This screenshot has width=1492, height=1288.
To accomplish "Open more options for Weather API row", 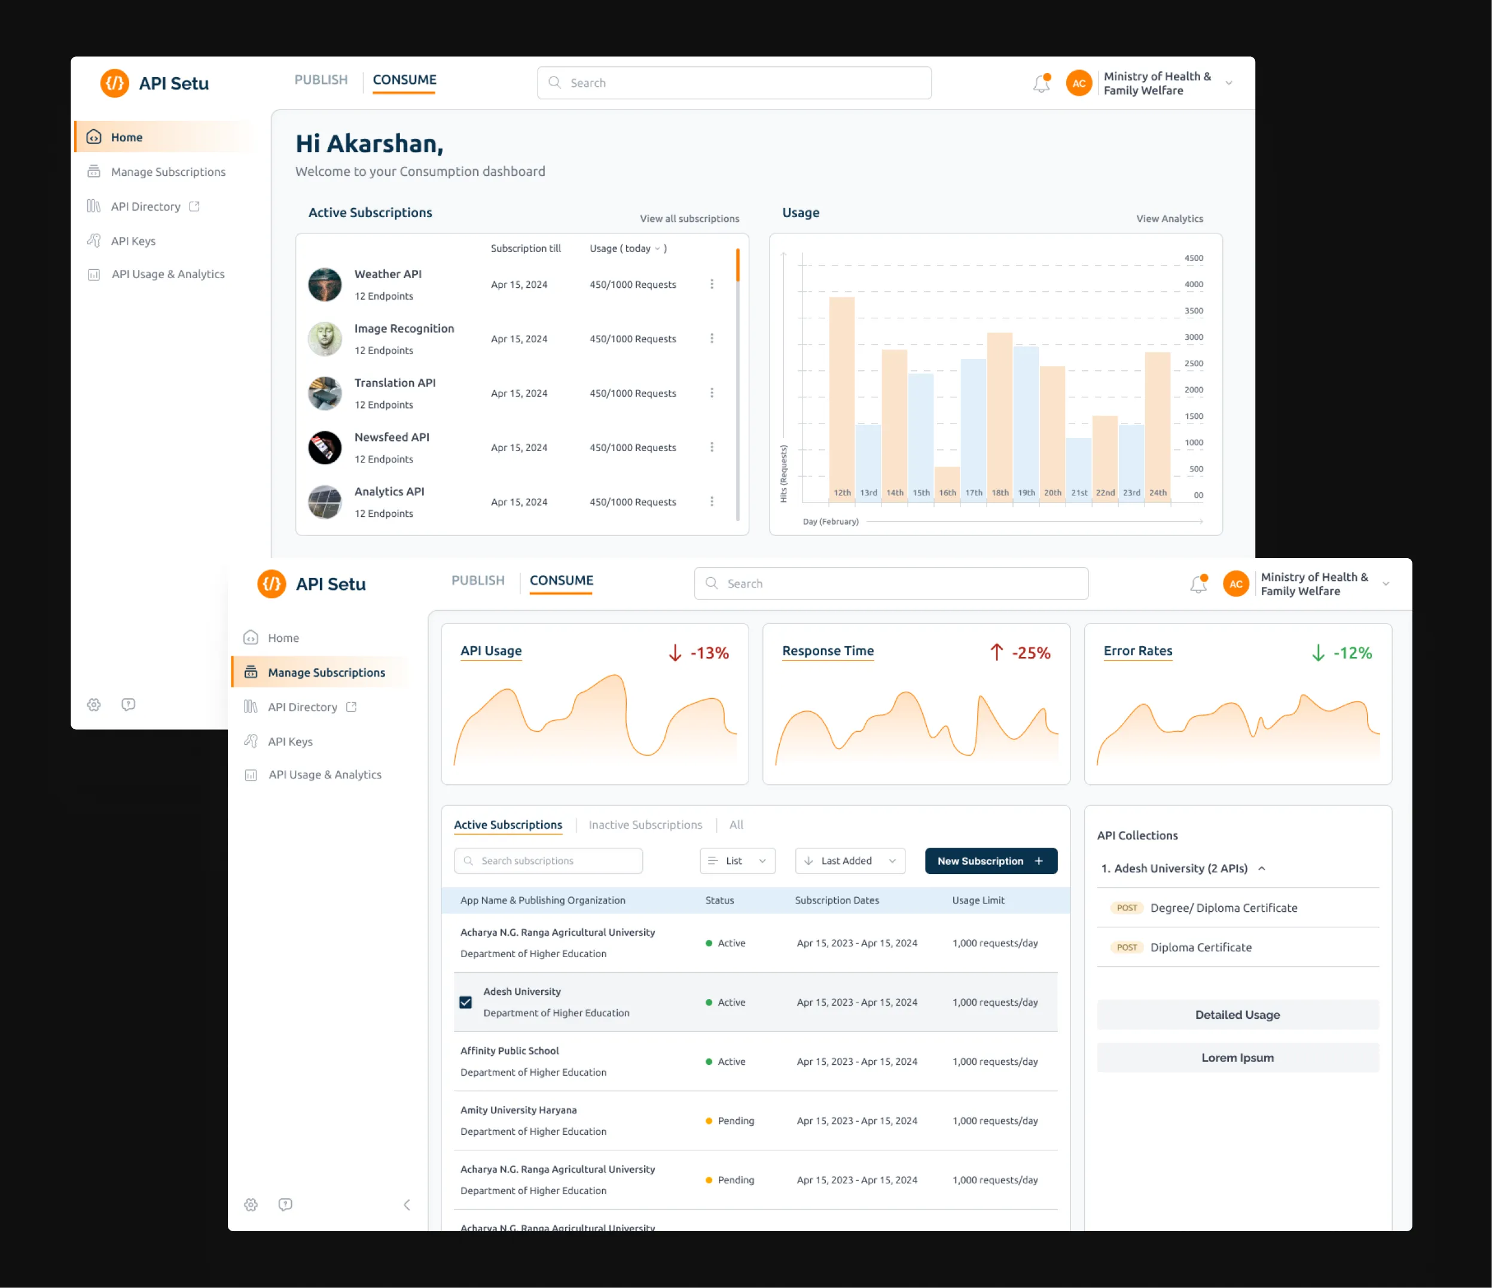I will pos(712,284).
